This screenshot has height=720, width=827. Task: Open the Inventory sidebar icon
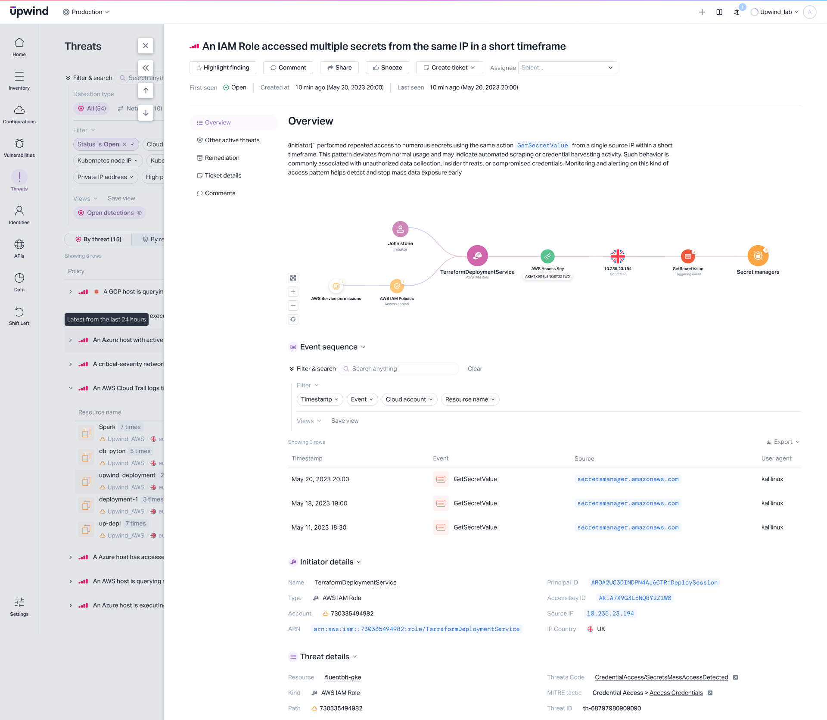19,81
